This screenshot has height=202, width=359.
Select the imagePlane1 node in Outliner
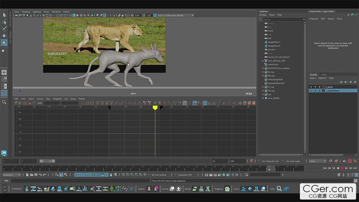coord(274,42)
